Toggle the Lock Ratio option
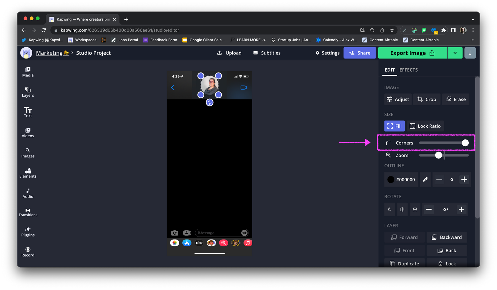Screen dimensions: 497x290 425,126
